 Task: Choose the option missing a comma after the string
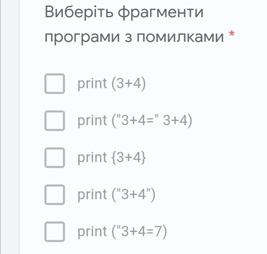pyautogui.click(x=54, y=121)
